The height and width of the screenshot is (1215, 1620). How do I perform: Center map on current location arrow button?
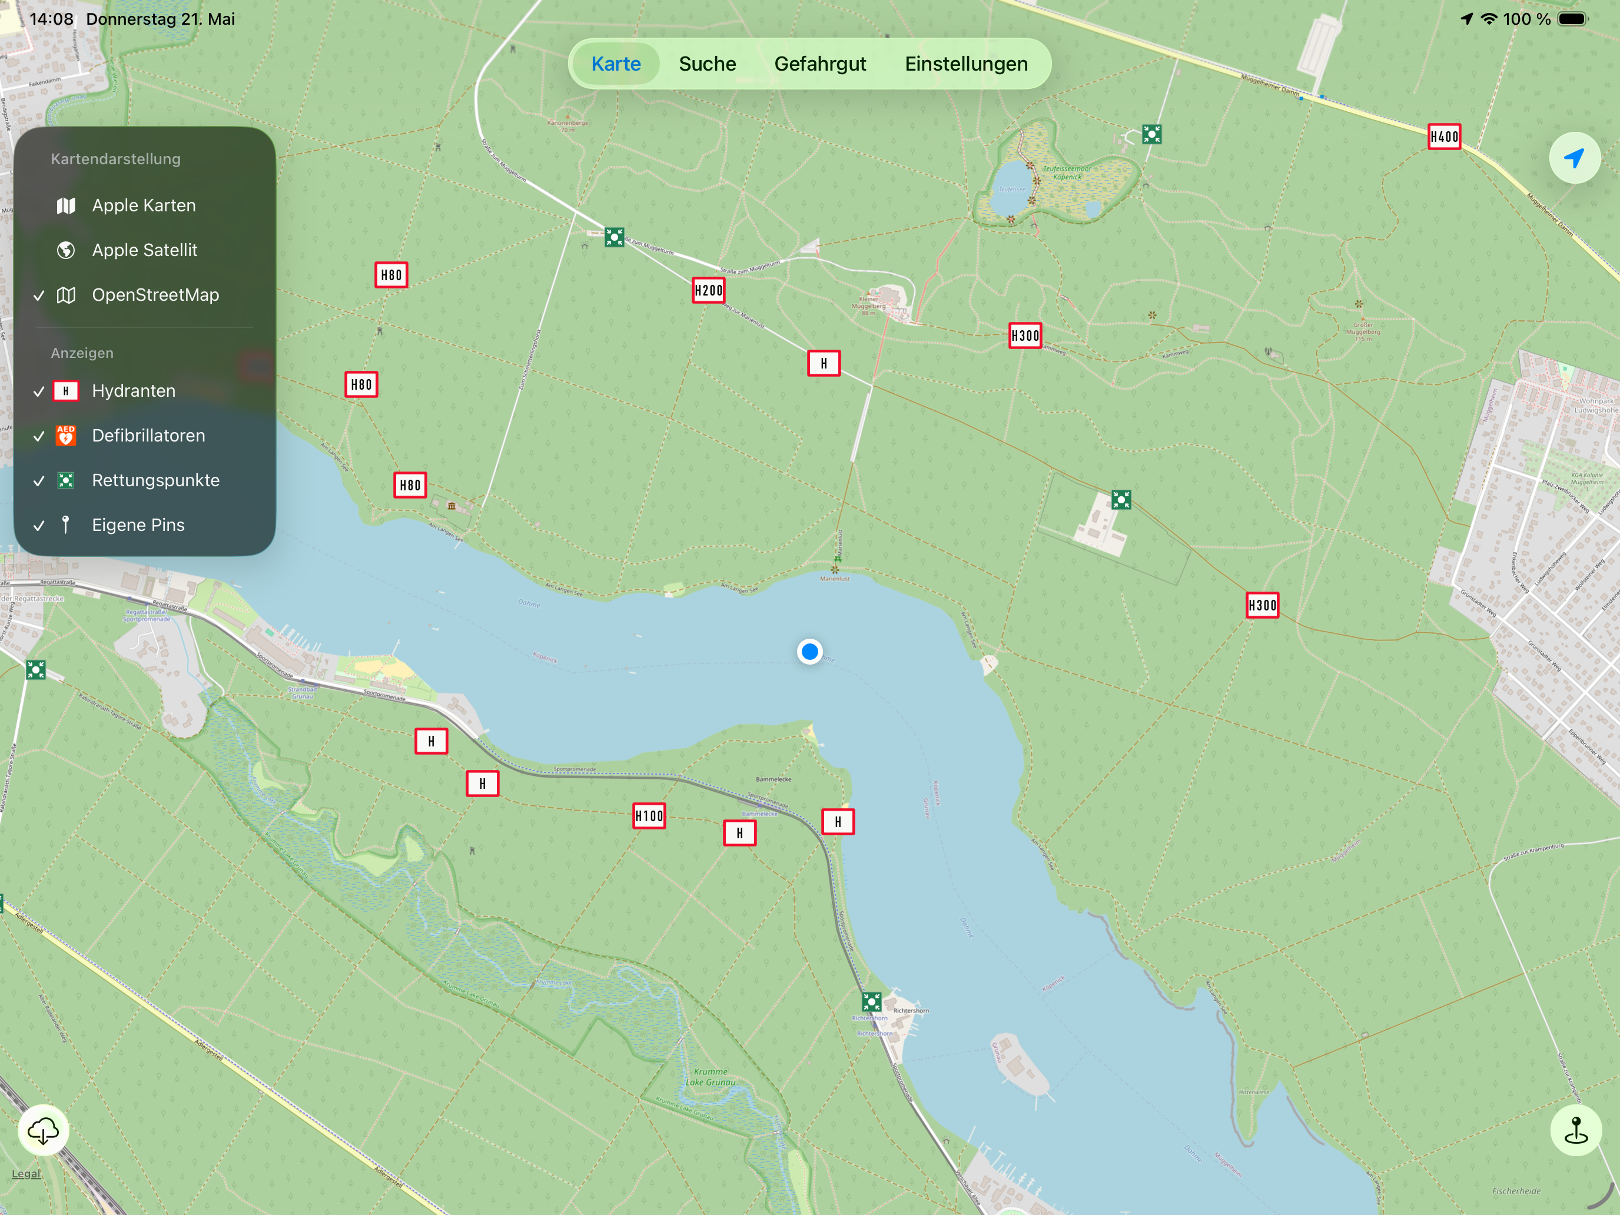click(1575, 157)
